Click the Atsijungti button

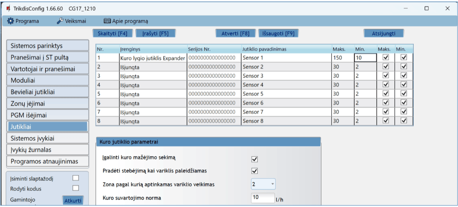coord(383,33)
